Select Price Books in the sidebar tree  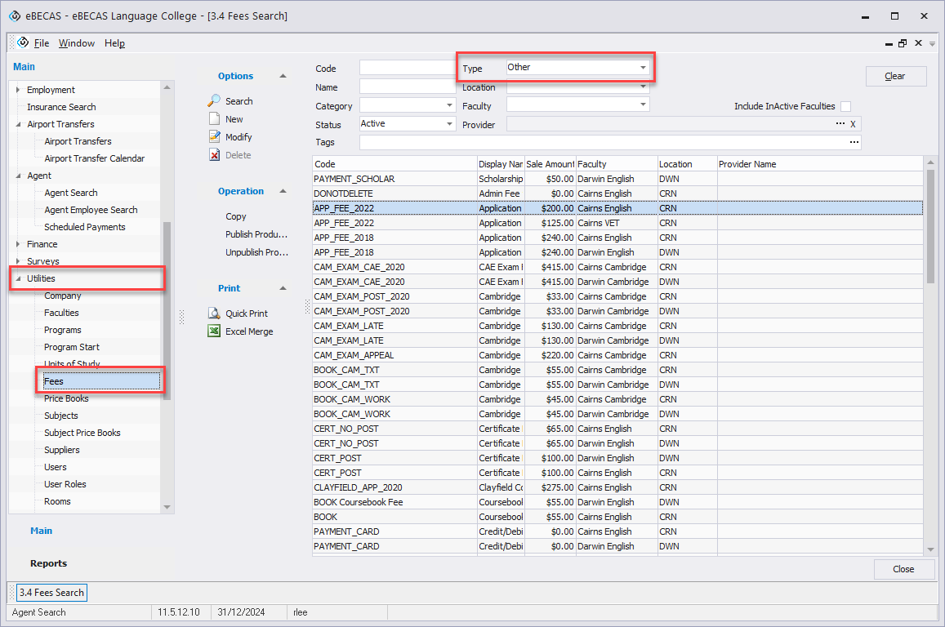66,398
